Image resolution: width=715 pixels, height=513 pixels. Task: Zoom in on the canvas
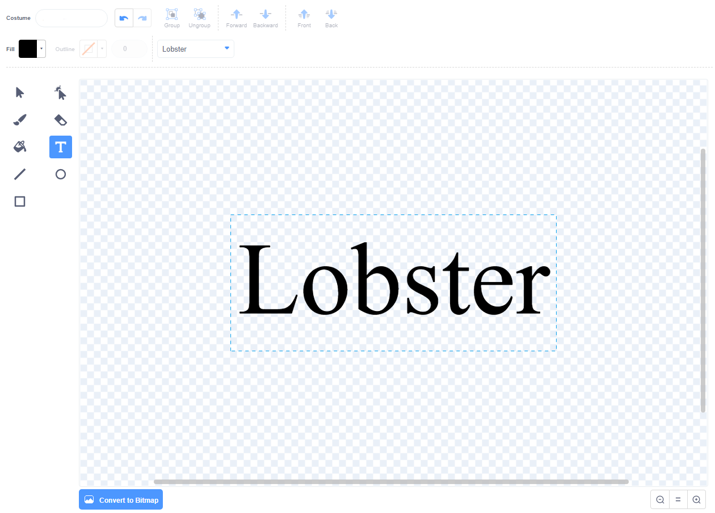[696, 499]
